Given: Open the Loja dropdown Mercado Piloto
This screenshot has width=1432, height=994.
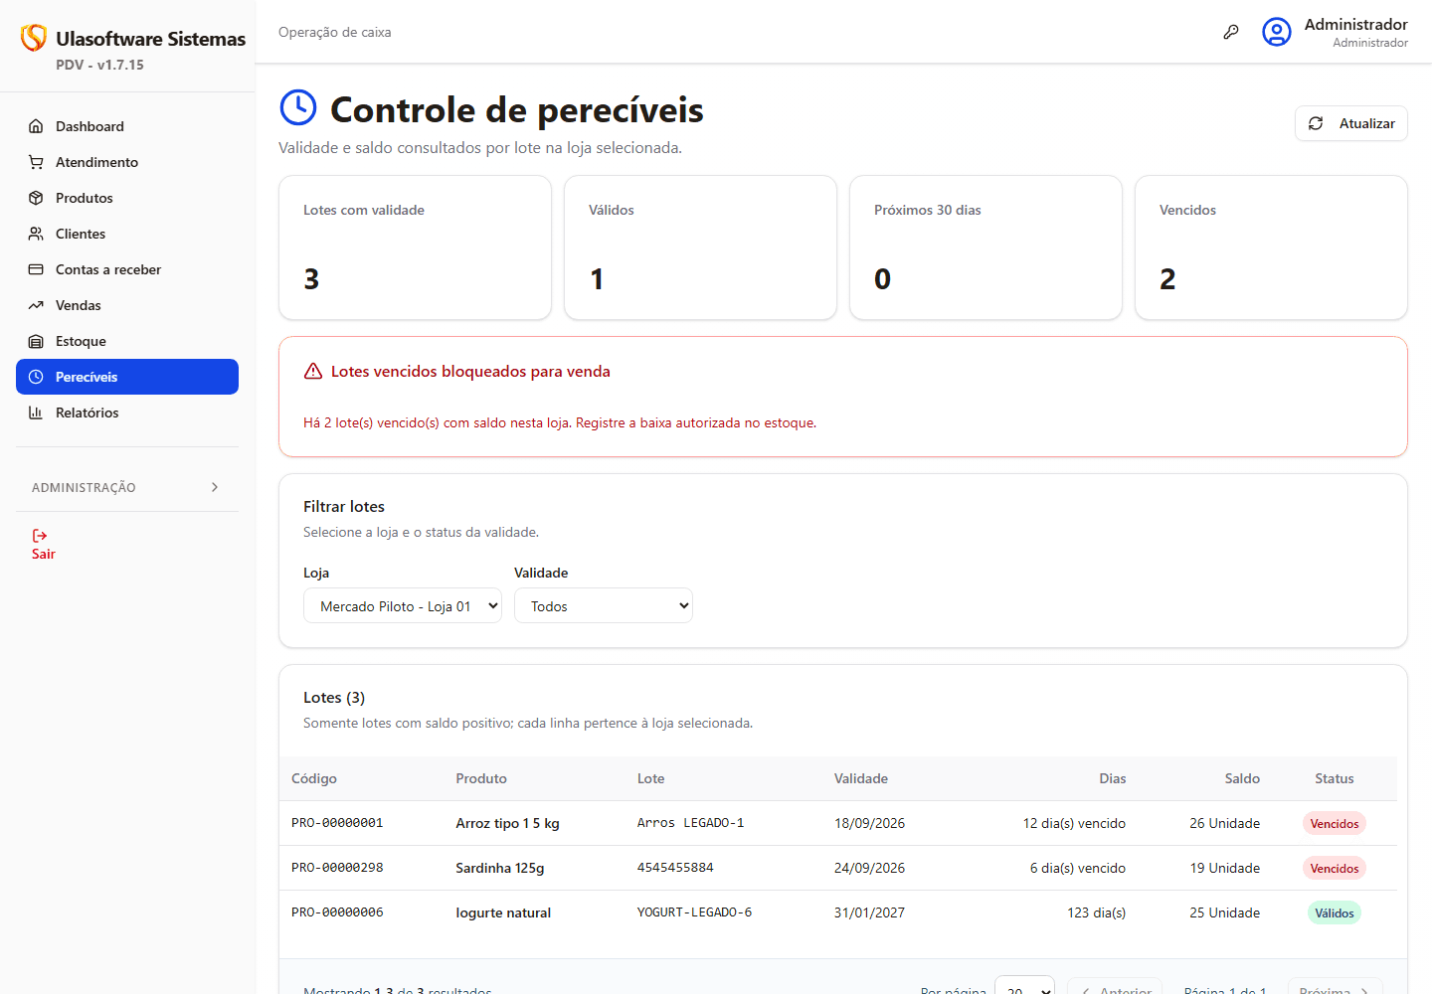Looking at the screenshot, I should point(403,605).
